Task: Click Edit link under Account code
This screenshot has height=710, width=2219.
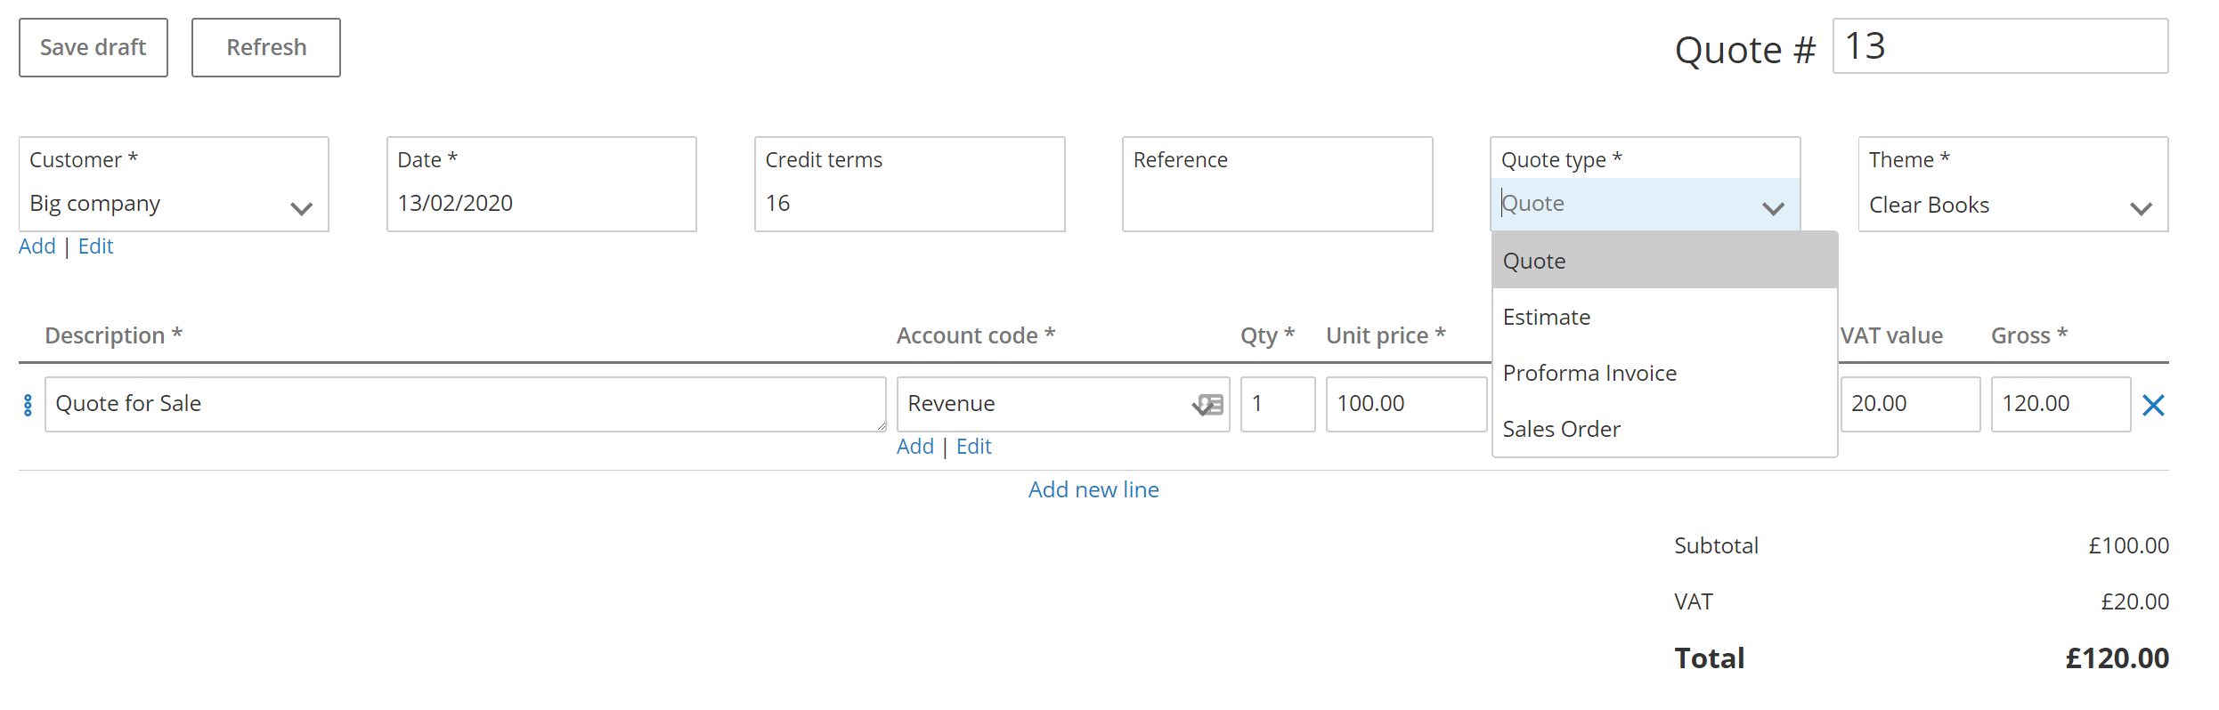Action: (973, 447)
